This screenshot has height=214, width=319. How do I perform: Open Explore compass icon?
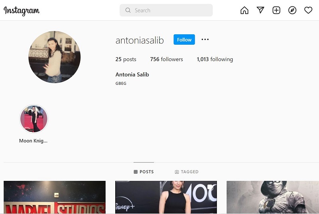pyautogui.click(x=292, y=10)
